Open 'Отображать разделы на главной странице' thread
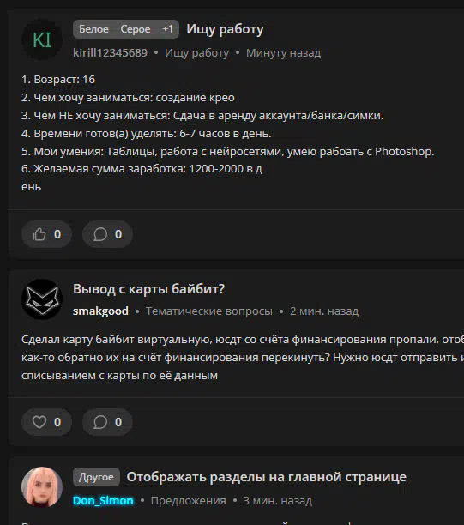464x525 pixels. click(x=267, y=477)
